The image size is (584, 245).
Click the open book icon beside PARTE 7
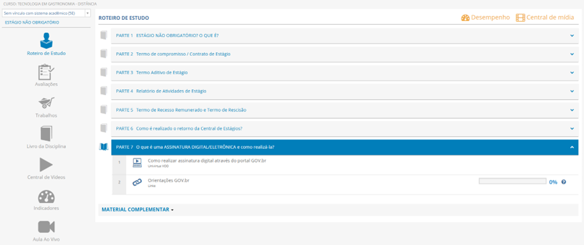click(103, 147)
